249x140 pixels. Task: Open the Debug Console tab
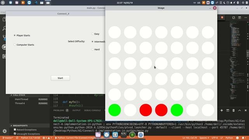[x=92, y=110]
